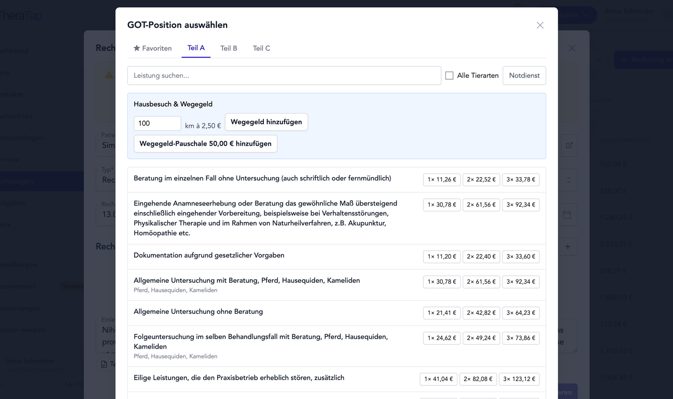Switch to the Teil C tab
This screenshot has height=399, width=673.
click(261, 48)
